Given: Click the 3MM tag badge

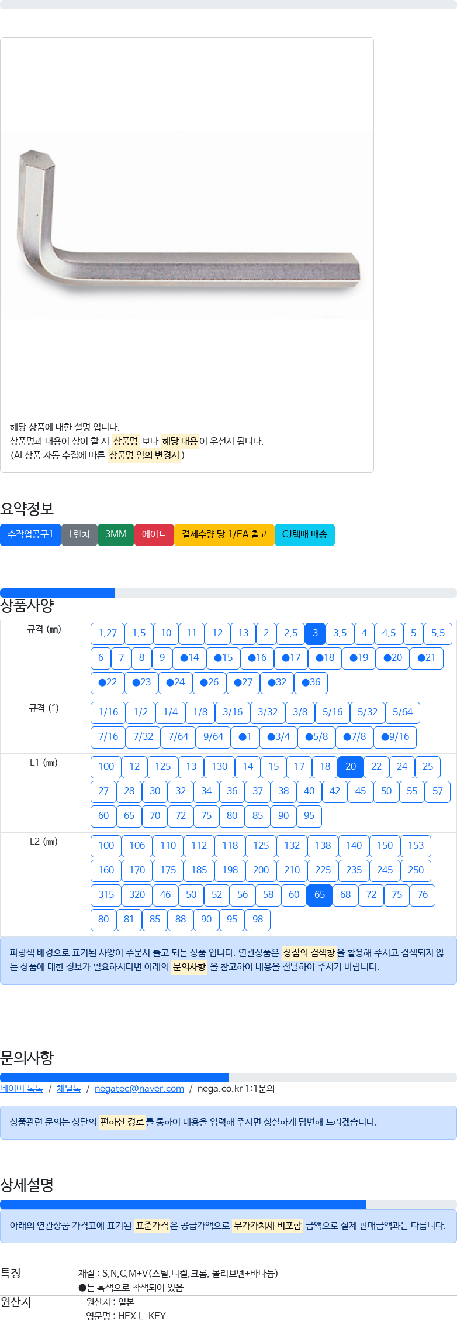Looking at the screenshot, I should click(116, 535).
